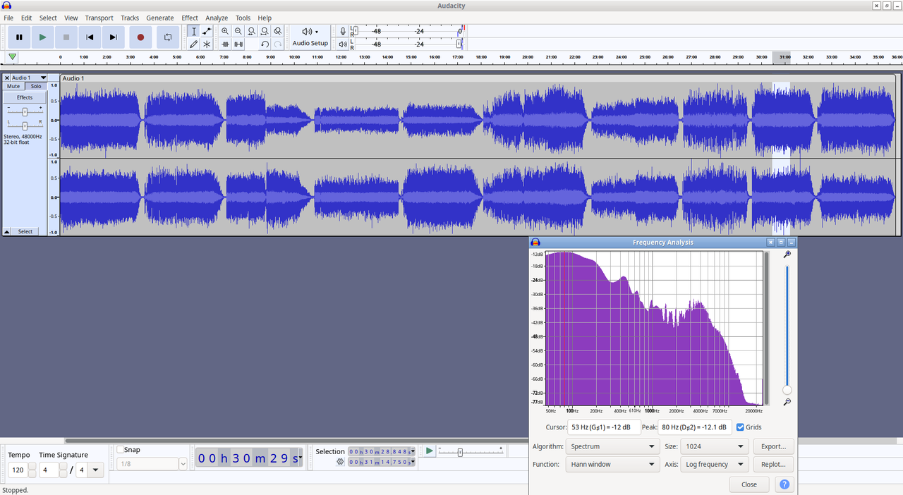Click the Undo arrow icon
Viewport: 903px width, 495px height.
click(x=265, y=44)
